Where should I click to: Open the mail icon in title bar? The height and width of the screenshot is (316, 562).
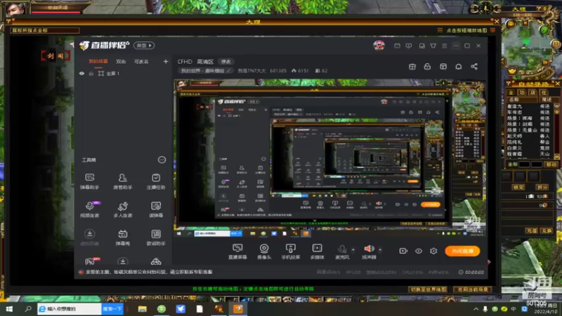pyautogui.click(x=397, y=46)
